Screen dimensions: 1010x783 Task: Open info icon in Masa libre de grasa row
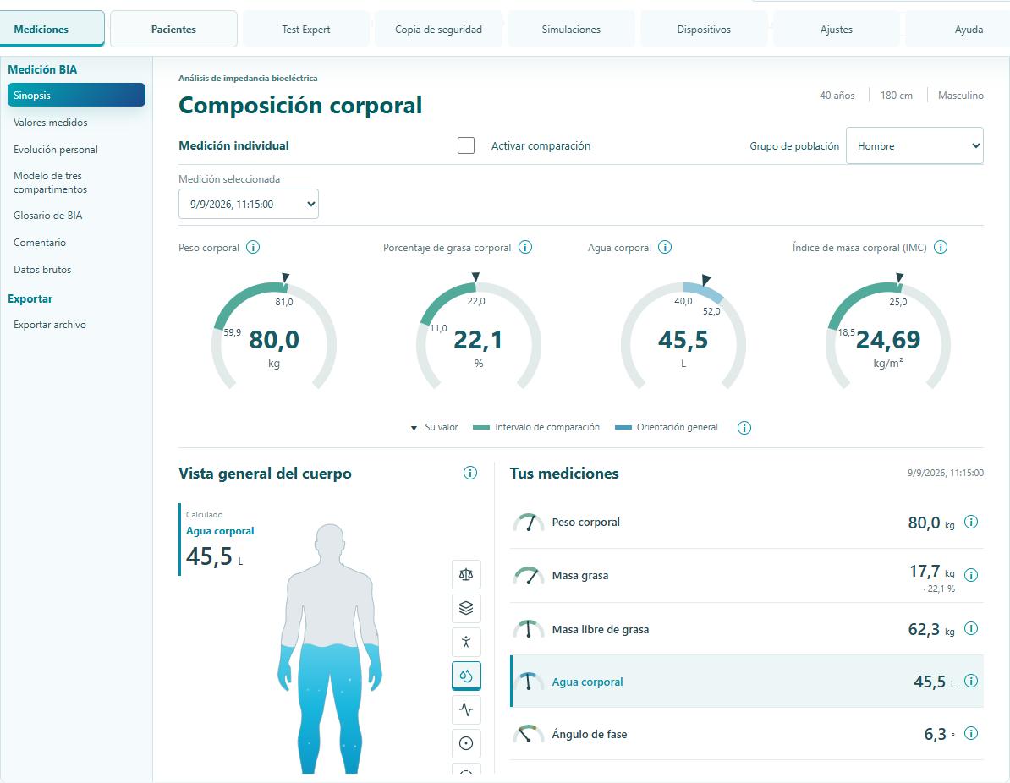(x=971, y=628)
